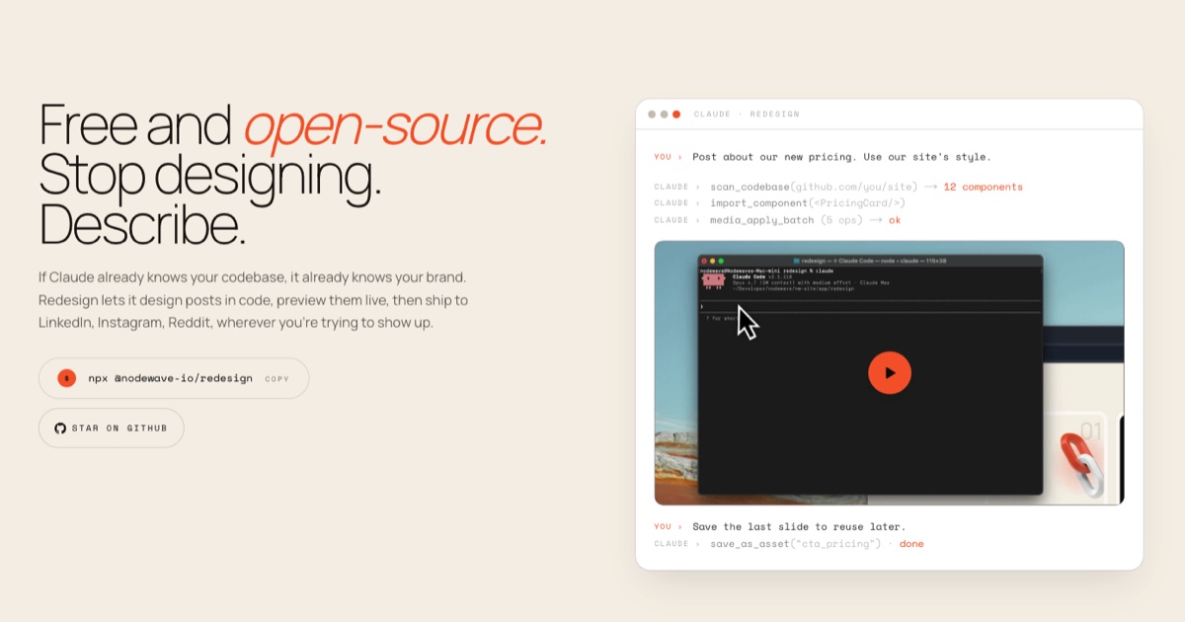The height and width of the screenshot is (622, 1185).
Task: Click the middle grey dot in the mock window titlebar
Action: (664, 115)
